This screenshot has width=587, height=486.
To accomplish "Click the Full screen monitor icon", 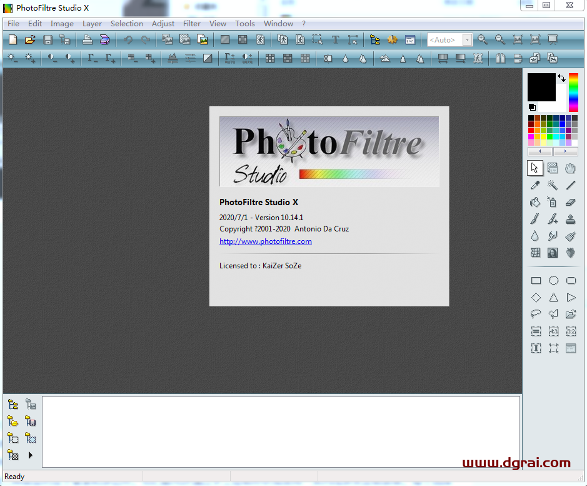I will pyautogui.click(x=553, y=40).
